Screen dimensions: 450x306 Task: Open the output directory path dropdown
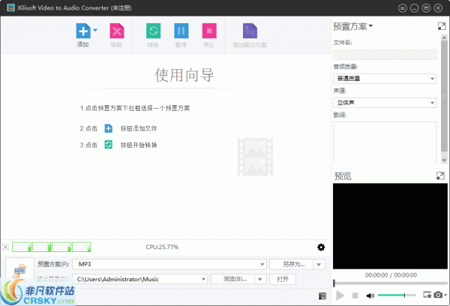click(203, 279)
